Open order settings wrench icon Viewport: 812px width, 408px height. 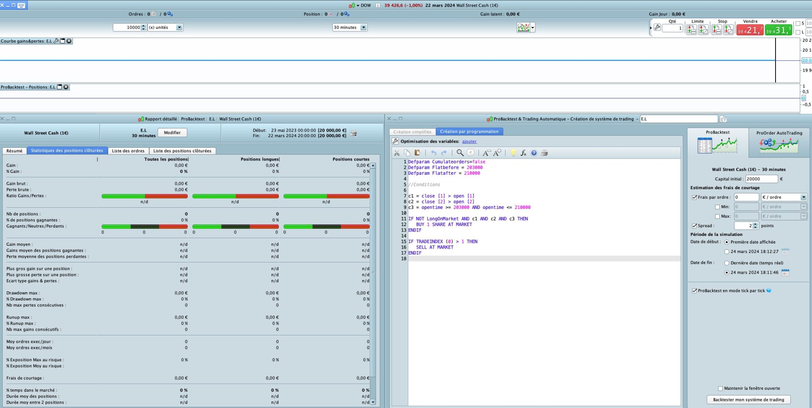[x=657, y=28]
